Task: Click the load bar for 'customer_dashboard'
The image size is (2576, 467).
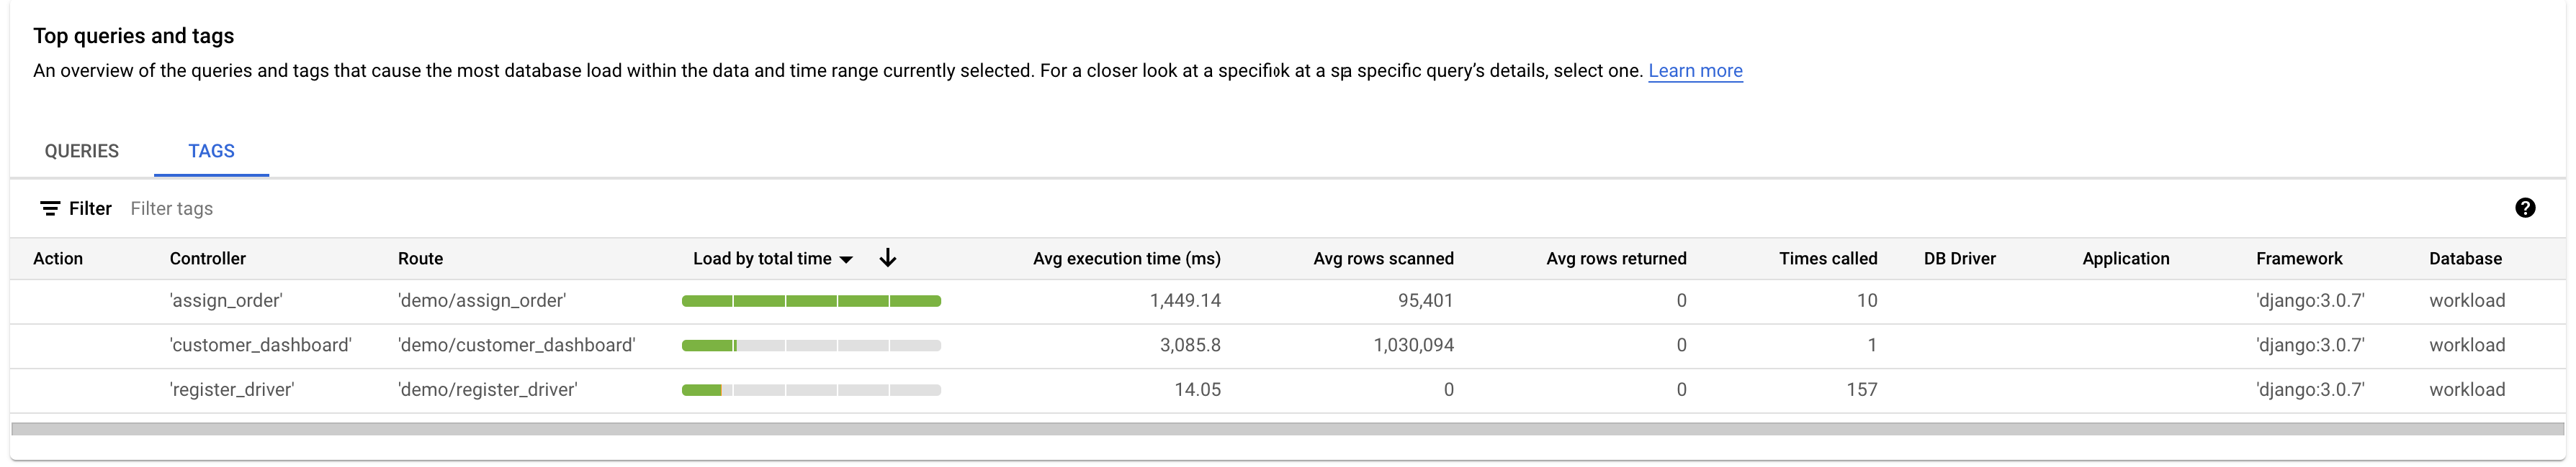Action: click(x=811, y=346)
